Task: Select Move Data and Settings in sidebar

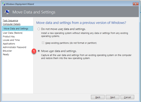Action: click(x=18, y=29)
